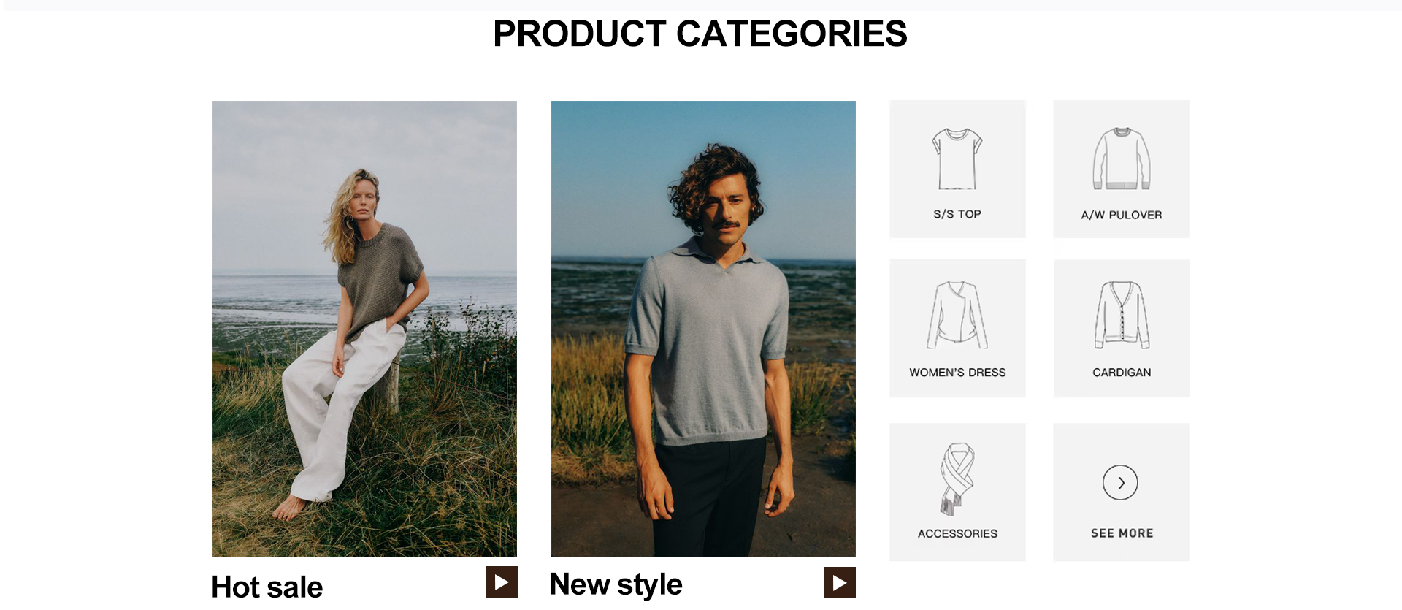Screen dimensions: 1402x610
Task: Open the Hot sale woman photo
Action: click(364, 329)
